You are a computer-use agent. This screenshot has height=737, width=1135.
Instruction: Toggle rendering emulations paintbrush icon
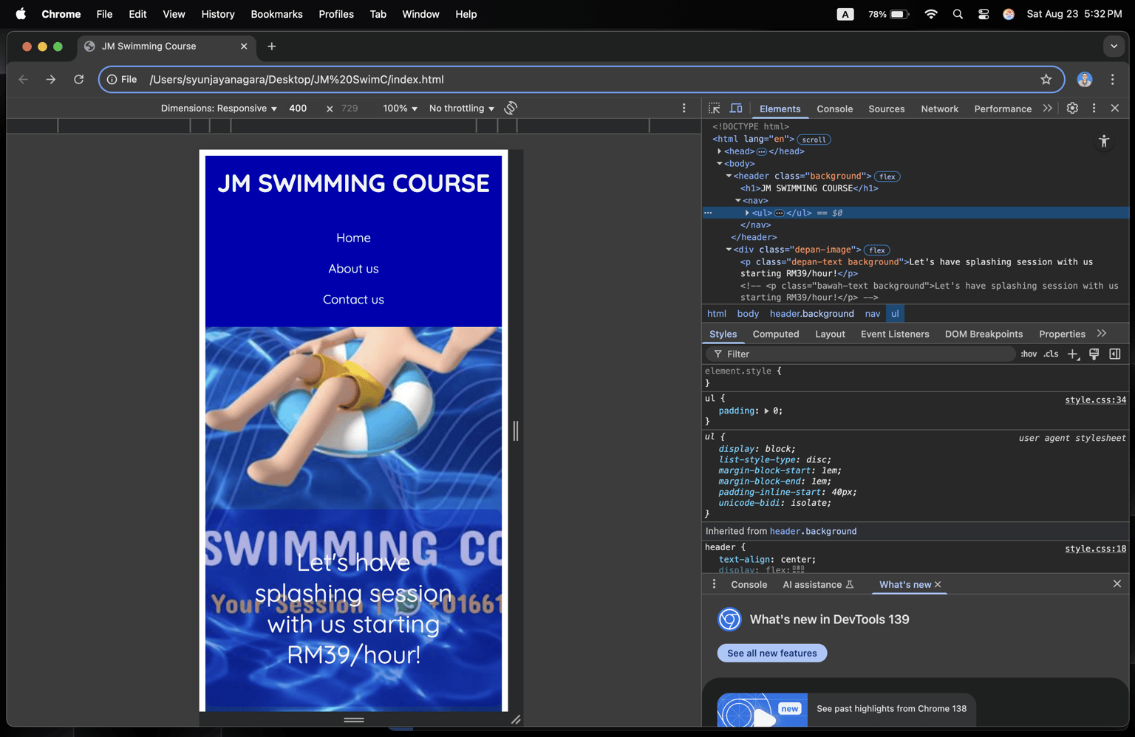pyautogui.click(x=1094, y=354)
